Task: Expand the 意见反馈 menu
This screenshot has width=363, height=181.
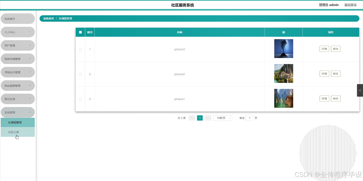Action: (18, 99)
